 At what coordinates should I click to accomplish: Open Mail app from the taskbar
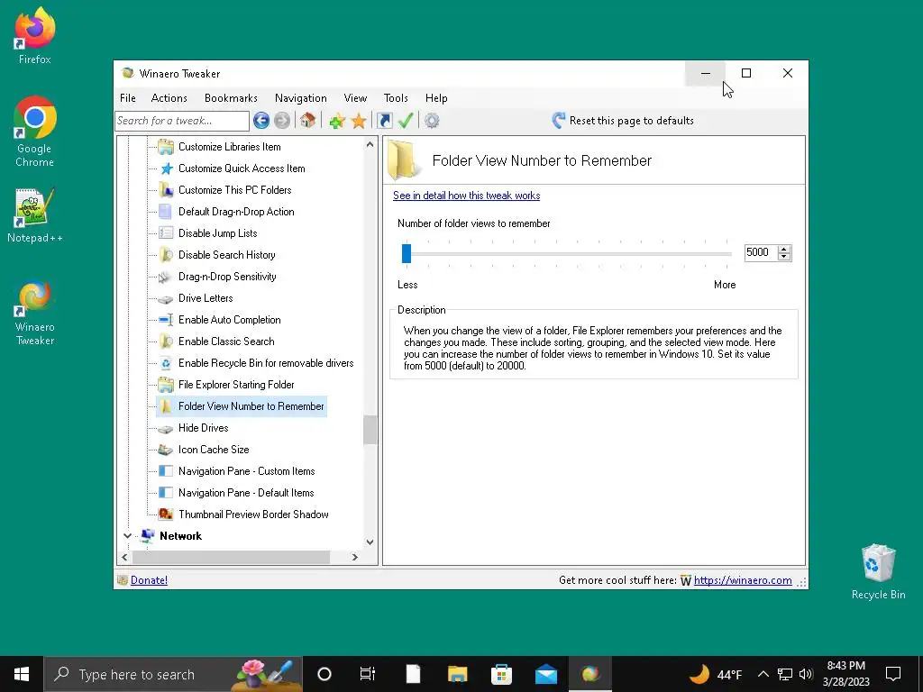[545, 674]
